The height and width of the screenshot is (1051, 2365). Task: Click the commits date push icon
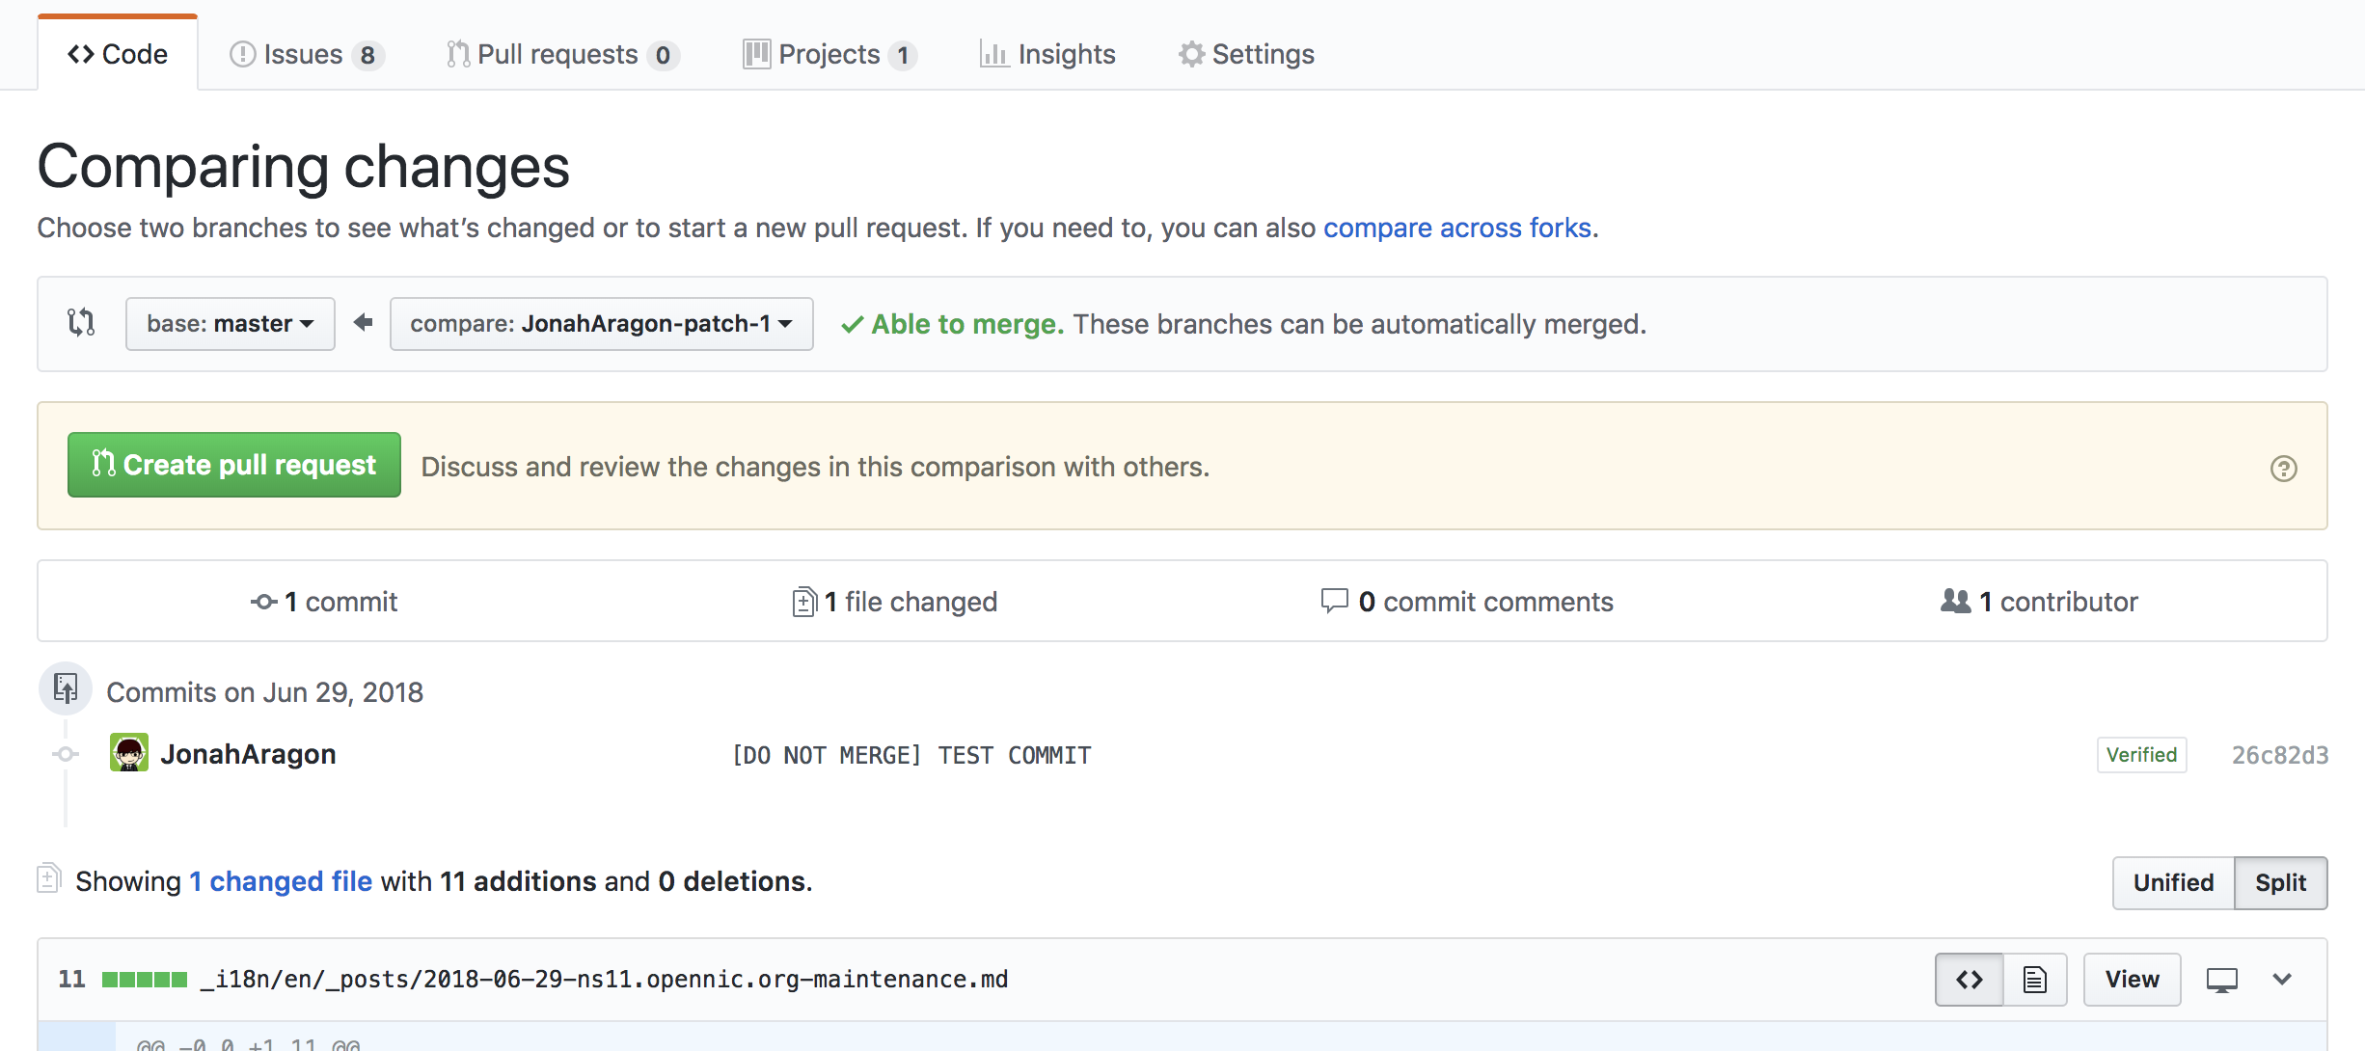tap(66, 688)
